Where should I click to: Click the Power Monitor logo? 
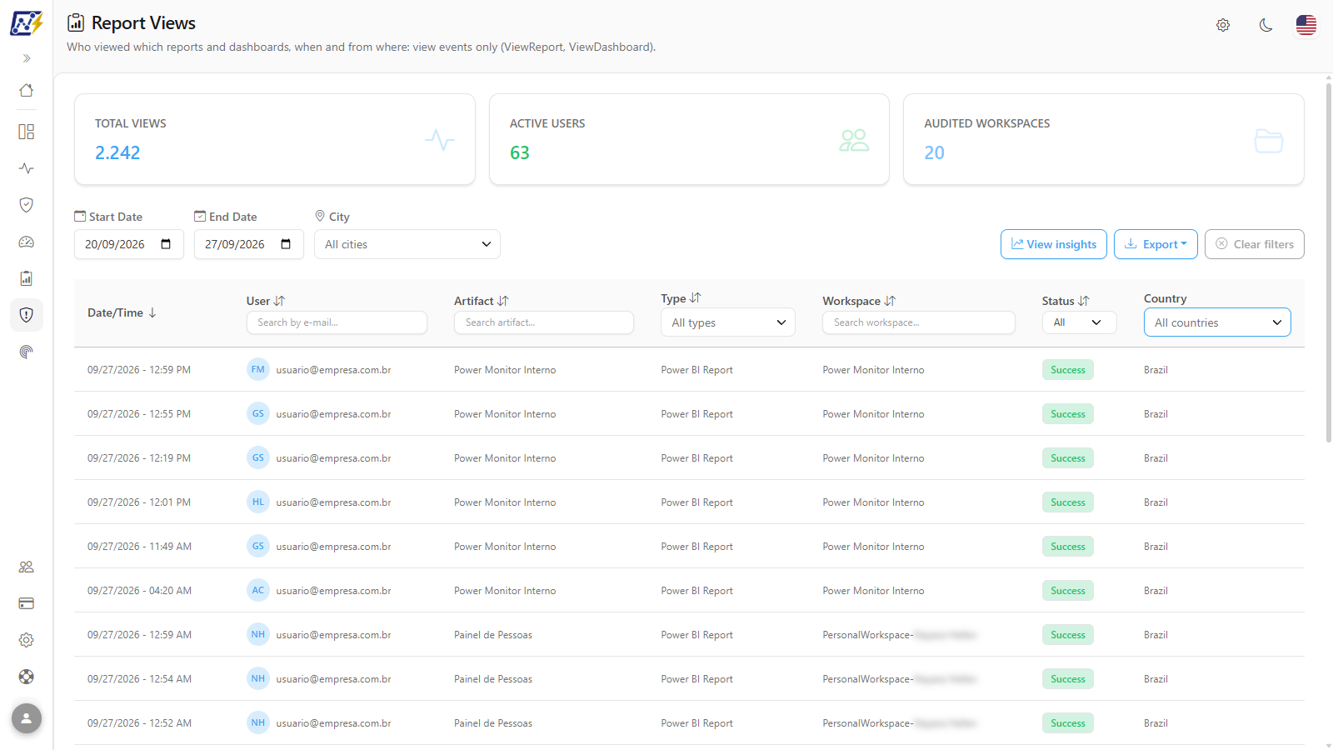tap(26, 23)
